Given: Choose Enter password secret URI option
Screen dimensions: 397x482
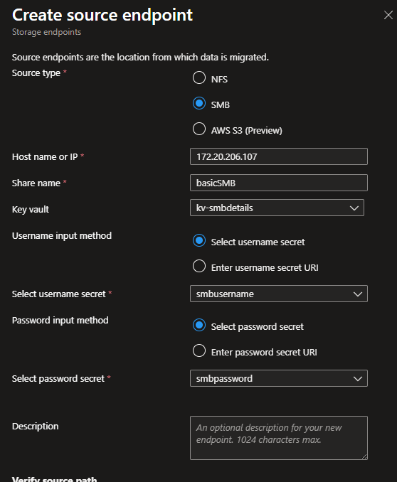Looking at the screenshot, I should [199, 350].
